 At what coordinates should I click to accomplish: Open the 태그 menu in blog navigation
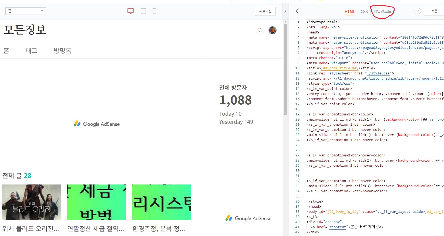(x=31, y=51)
